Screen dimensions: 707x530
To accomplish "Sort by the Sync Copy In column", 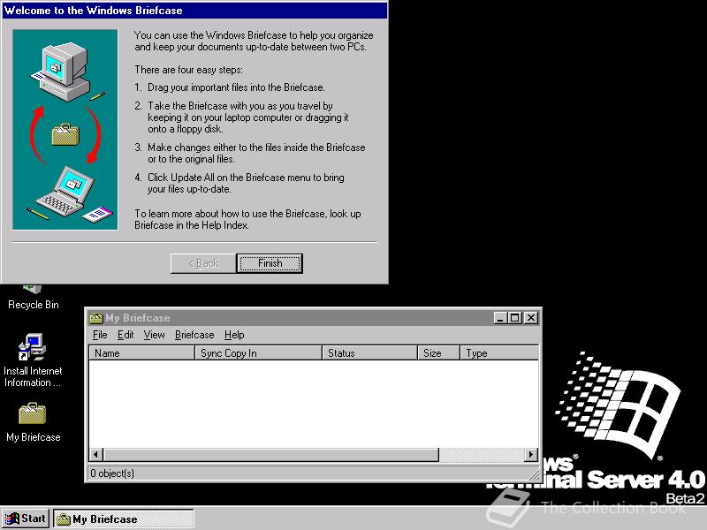I will pos(258,352).
